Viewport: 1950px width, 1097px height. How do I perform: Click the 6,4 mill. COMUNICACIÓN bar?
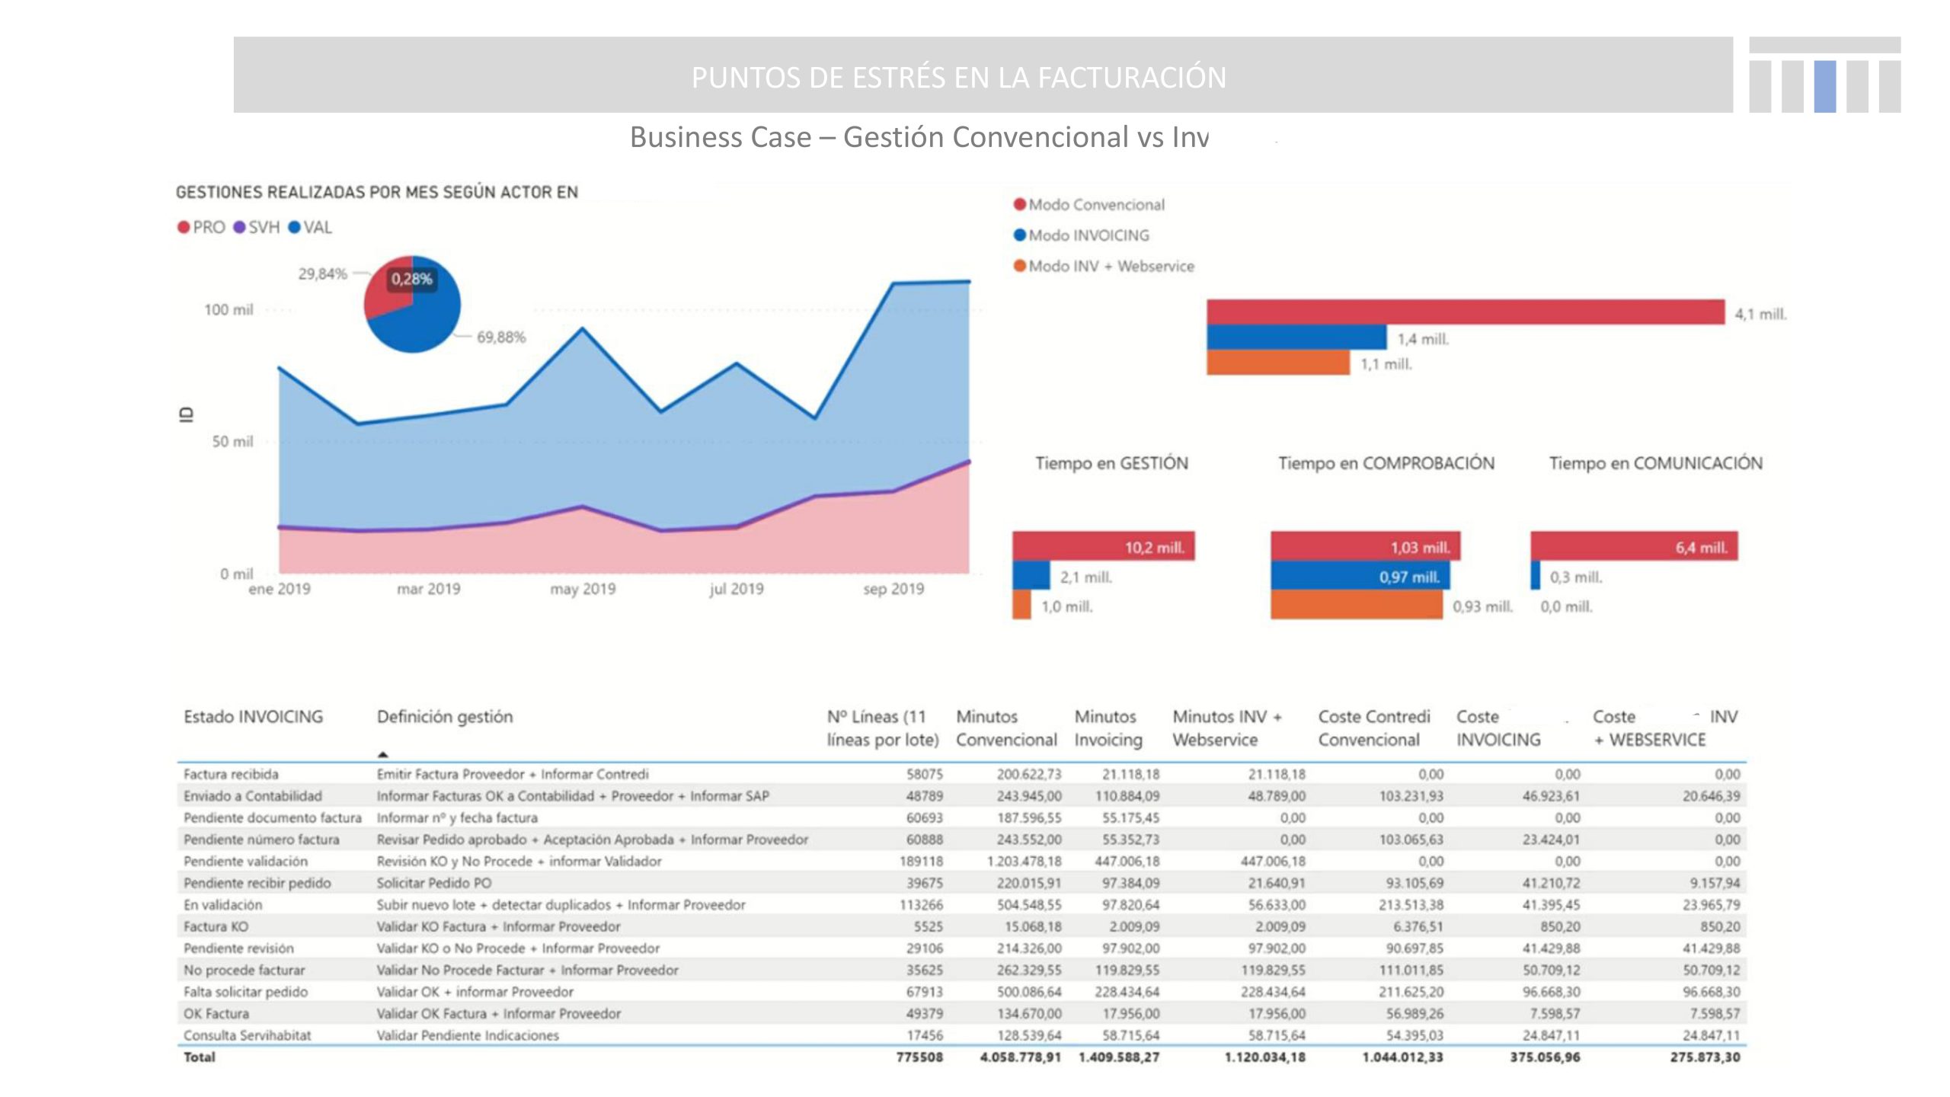1634,546
